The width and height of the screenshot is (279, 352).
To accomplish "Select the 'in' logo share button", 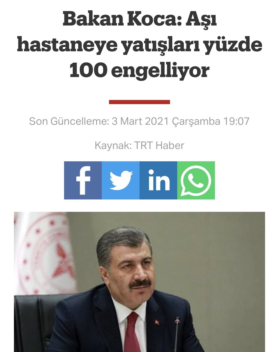I will [159, 180].
